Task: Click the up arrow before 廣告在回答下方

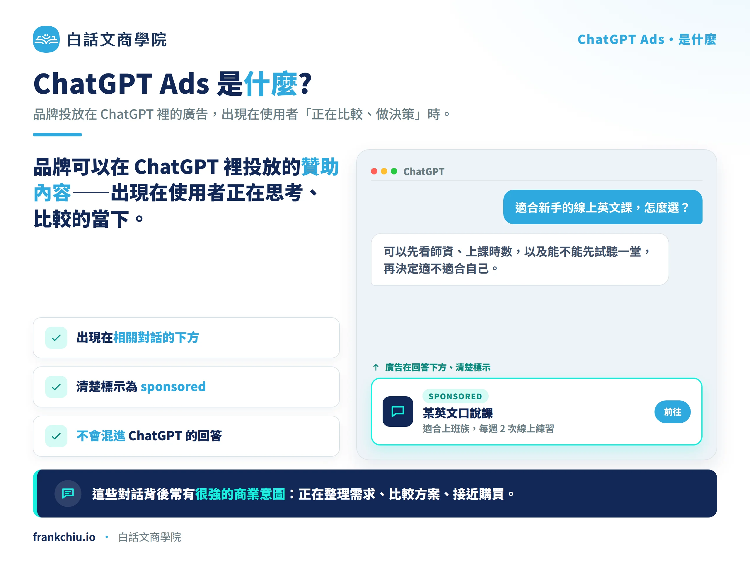Action: (x=376, y=367)
